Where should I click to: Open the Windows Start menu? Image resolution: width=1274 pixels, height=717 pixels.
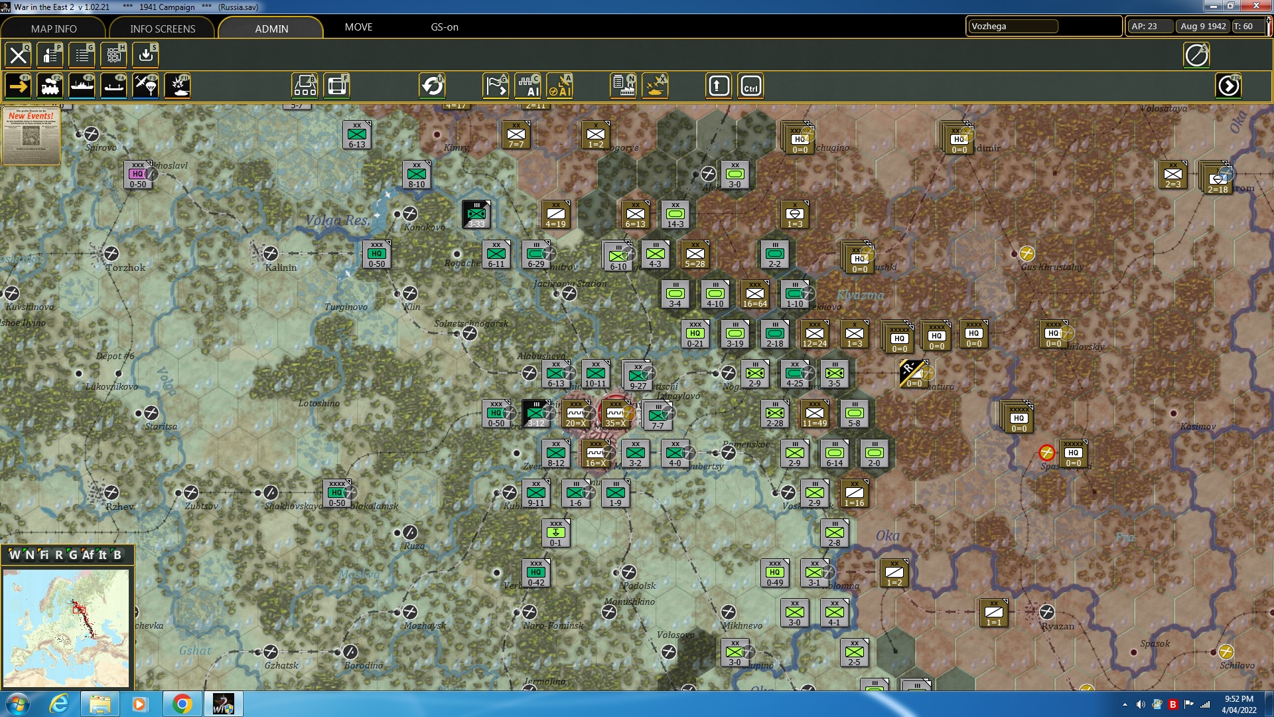coord(18,704)
